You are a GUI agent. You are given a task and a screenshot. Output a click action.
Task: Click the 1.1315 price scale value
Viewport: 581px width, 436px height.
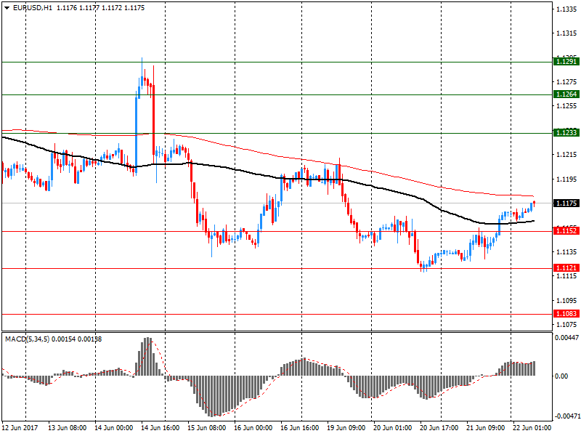pos(566,33)
